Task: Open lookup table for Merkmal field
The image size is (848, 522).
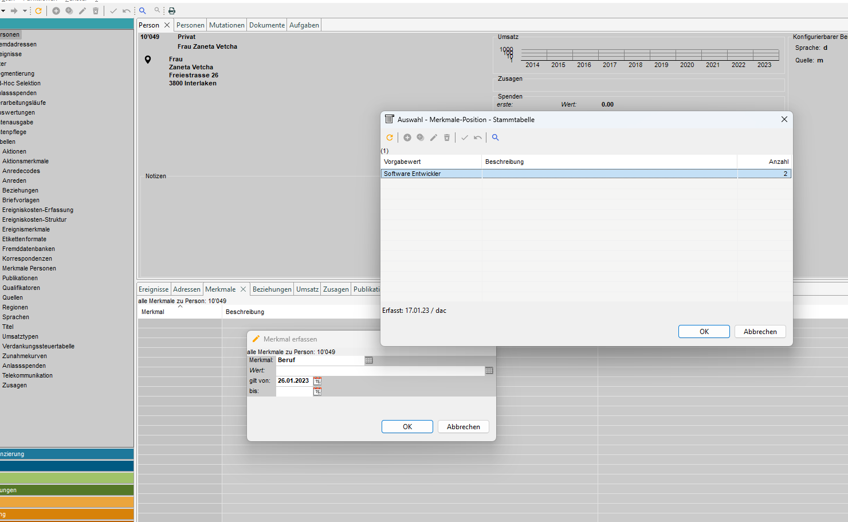Action: point(369,360)
